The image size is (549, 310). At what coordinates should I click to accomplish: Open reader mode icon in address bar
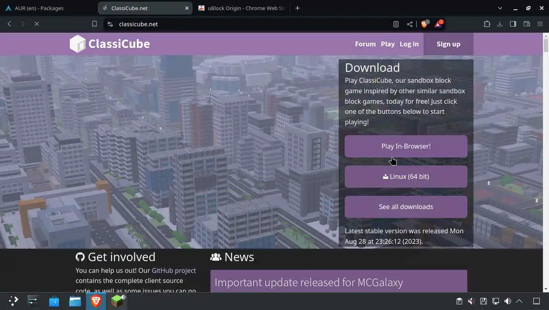pos(396,24)
